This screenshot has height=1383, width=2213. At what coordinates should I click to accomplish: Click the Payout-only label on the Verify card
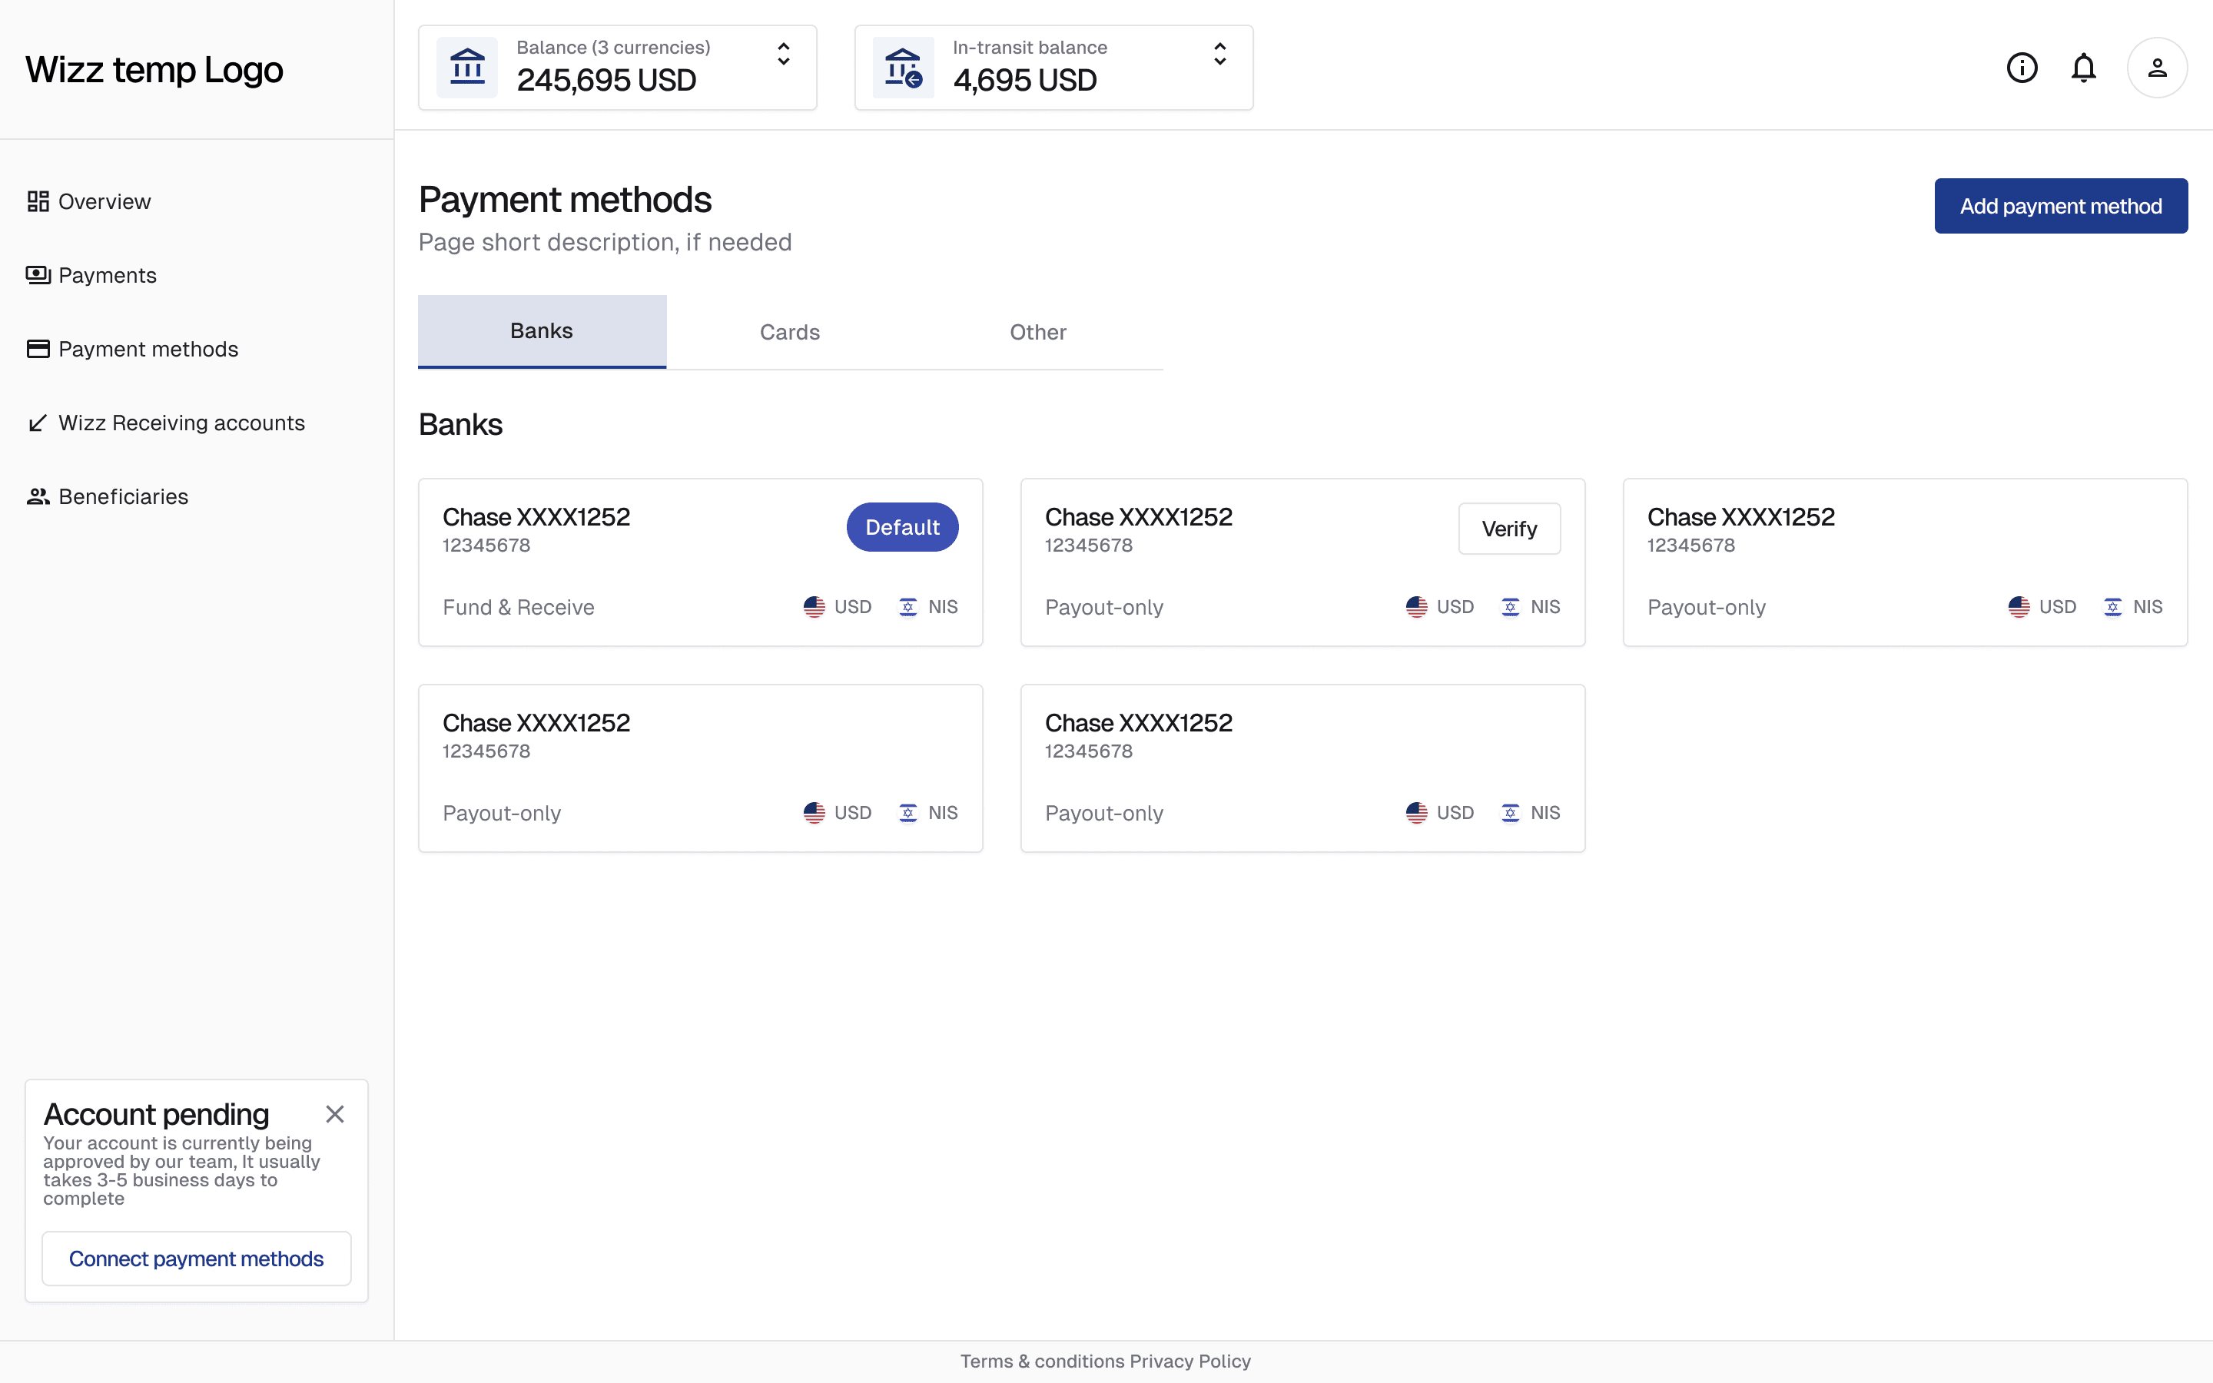pos(1105,607)
